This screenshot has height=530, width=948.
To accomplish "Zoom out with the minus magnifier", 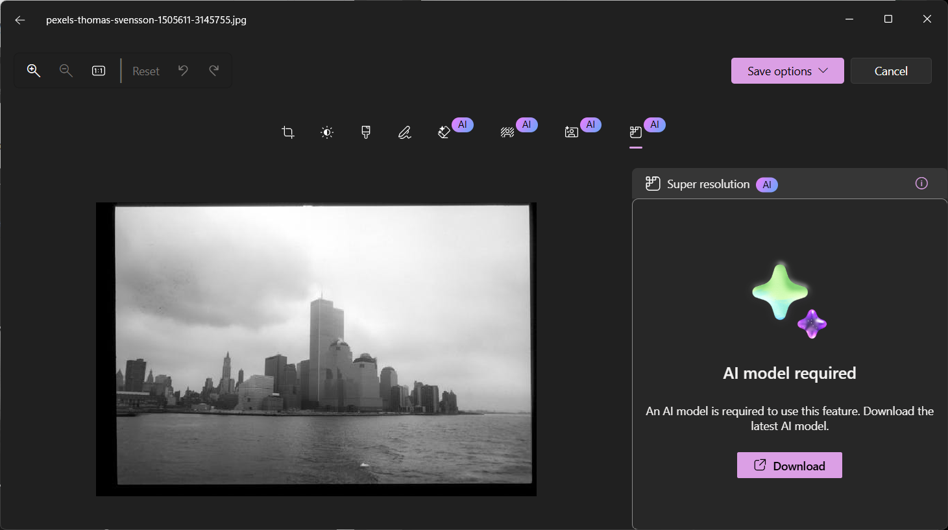I will pyautogui.click(x=66, y=71).
